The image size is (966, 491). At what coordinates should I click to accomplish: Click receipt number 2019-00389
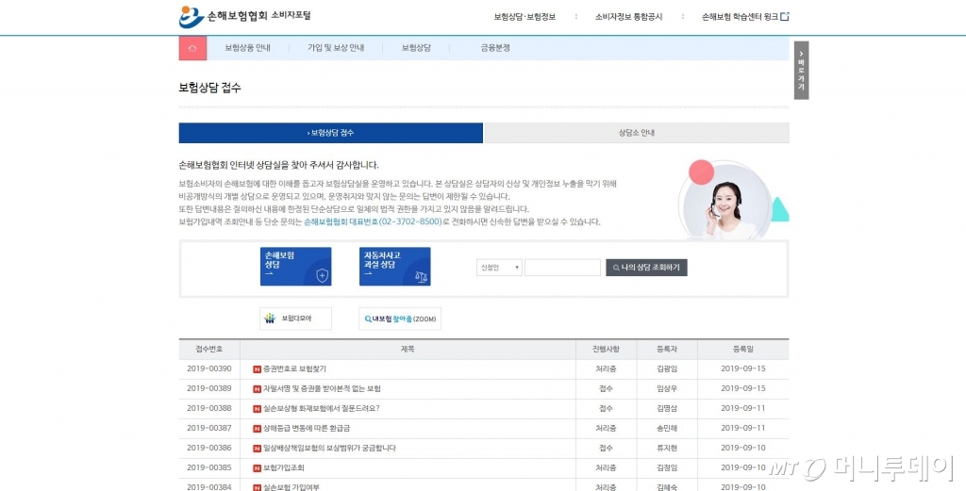[209, 389]
